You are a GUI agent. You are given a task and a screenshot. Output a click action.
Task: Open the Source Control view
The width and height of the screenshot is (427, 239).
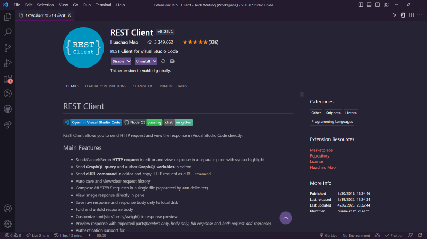point(7,48)
